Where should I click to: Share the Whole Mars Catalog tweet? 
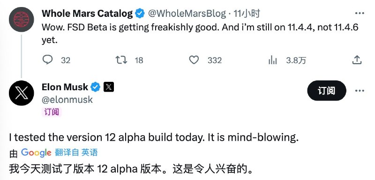click(x=357, y=60)
